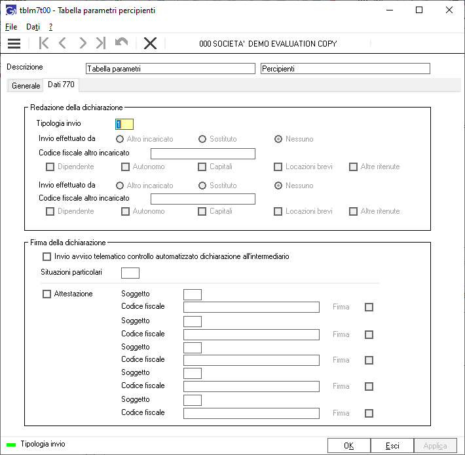
Task: Toggle the Attestazione checkbox
Action: tap(47, 294)
